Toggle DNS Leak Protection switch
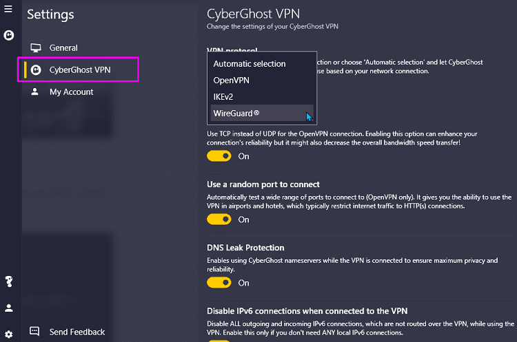This screenshot has width=517, height=342. pos(219,282)
